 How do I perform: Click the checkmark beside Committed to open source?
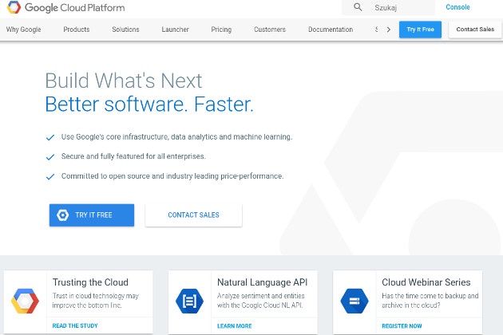(x=50, y=176)
